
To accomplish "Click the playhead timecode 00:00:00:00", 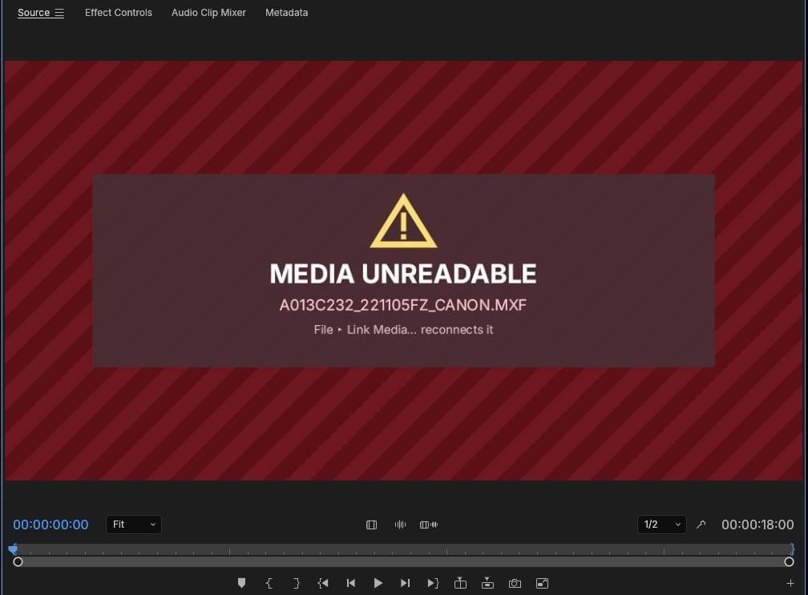I will [x=50, y=525].
